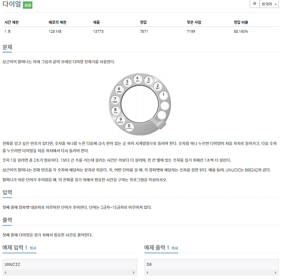Screen dimensions: 284x280
Task: Click the 정답 비율 column header
Action: click(241, 22)
